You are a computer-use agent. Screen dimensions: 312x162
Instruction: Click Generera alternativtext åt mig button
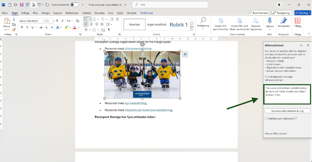click(x=287, y=111)
